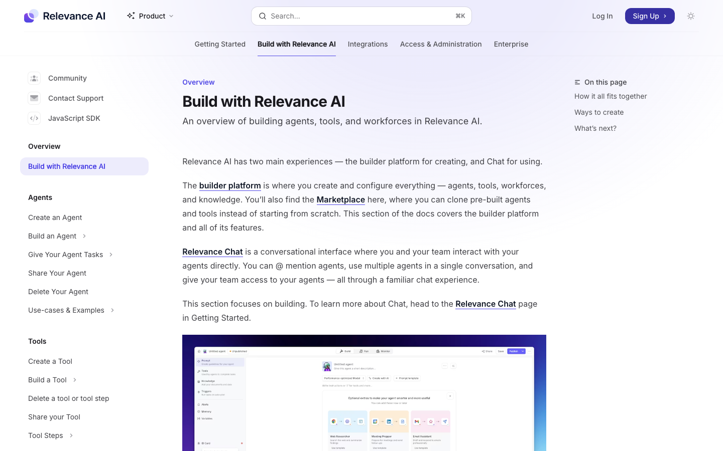
Task: Expand the Use-cases & Examples chevron
Action: point(112,310)
